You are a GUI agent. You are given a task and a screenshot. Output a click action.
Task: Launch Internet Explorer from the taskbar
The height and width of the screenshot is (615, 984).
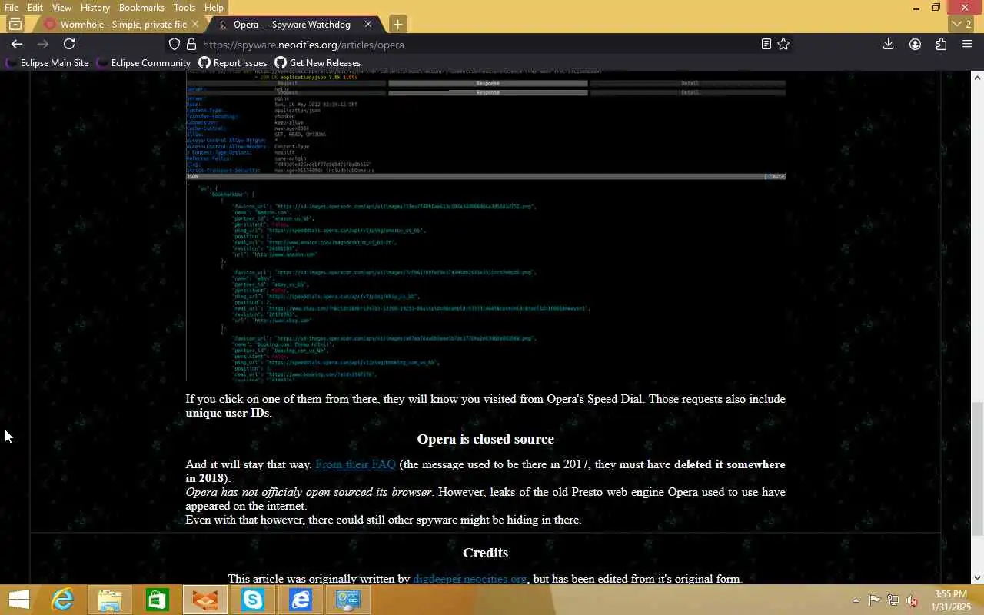pyautogui.click(x=62, y=600)
